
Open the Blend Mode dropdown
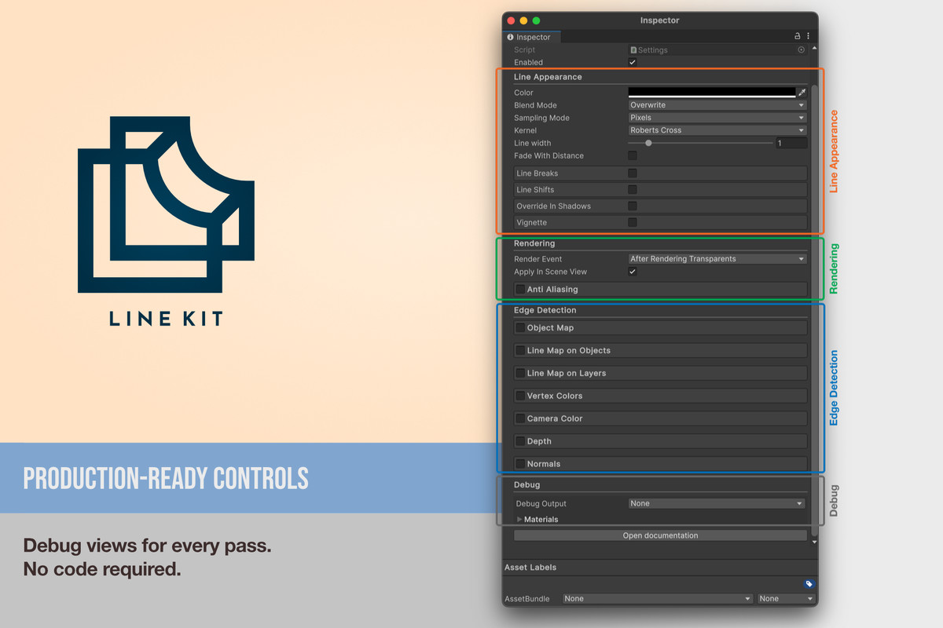click(x=716, y=104)
